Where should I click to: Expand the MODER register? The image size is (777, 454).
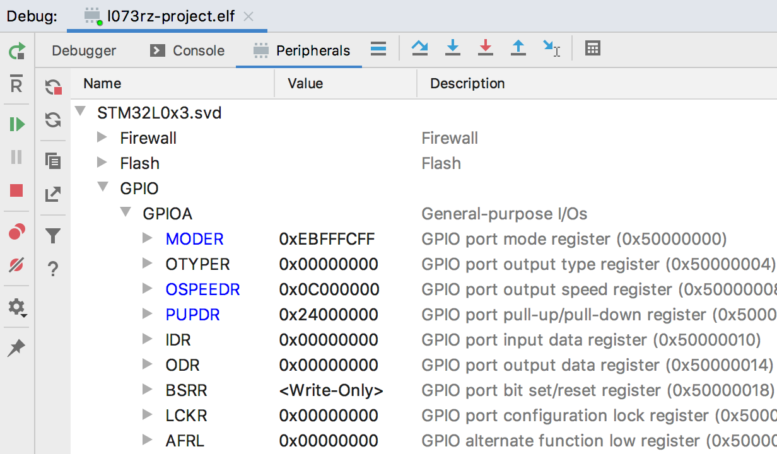point(148,238)
